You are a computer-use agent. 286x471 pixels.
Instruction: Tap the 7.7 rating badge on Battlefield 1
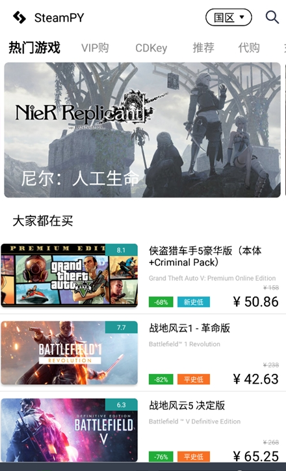(x=121, y=327)
